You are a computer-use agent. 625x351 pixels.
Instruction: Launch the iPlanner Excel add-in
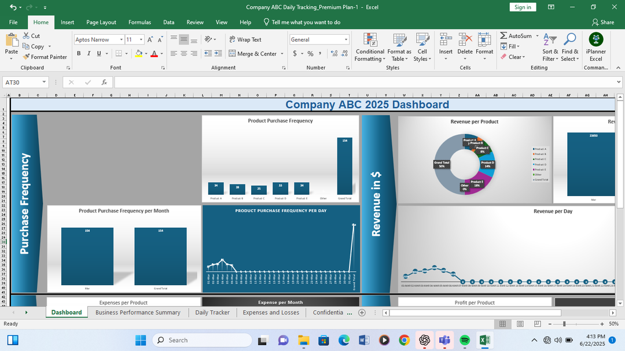[596, 47]
